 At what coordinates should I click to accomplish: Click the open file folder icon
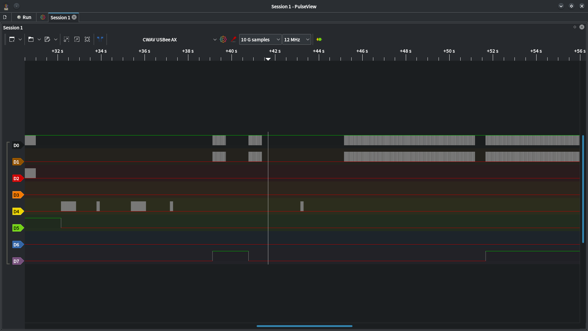[x=31, y=40]
